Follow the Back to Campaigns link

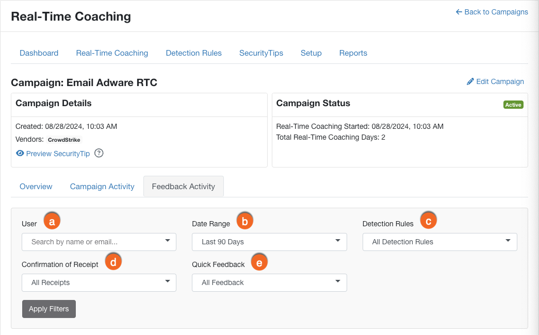[496, 12]
